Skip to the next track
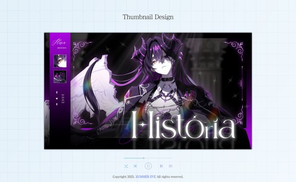This screenshot has width=296, height=182. point(161,166)
